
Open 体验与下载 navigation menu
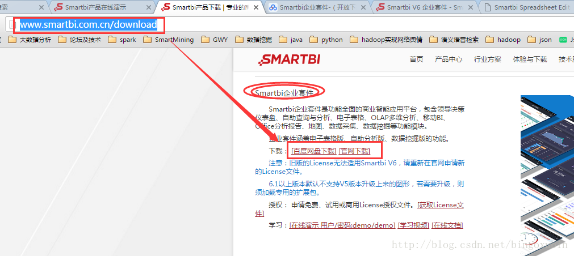pos(530,59)
